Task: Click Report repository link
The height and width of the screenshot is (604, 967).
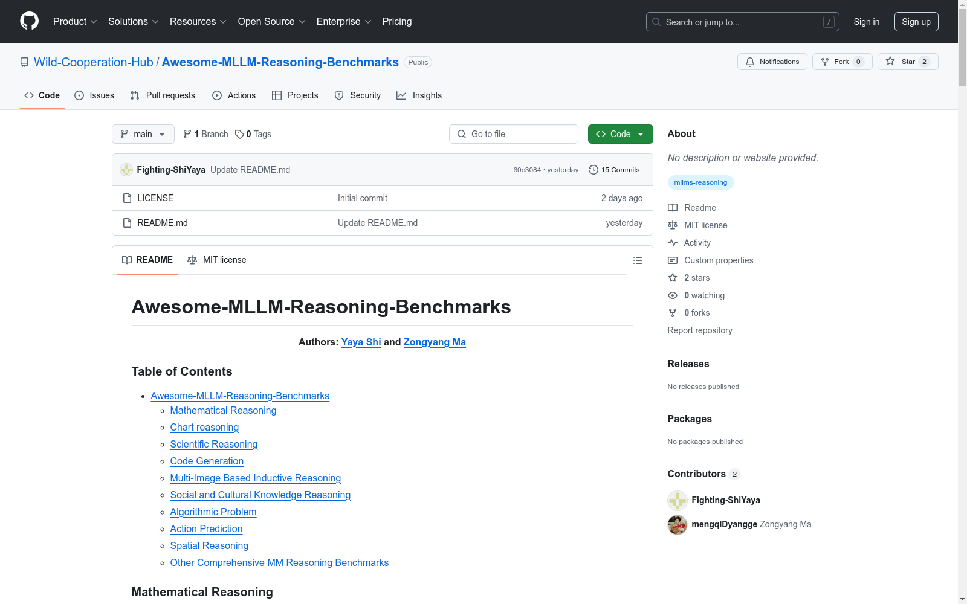Action: (x=700, y=330)
